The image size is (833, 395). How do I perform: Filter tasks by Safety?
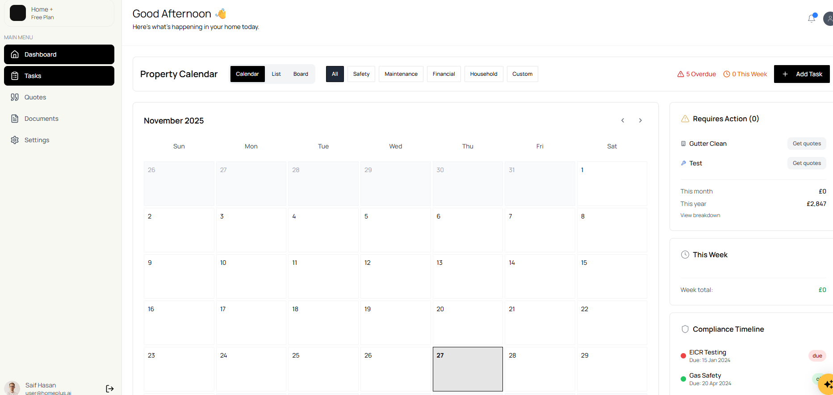(361, 74)
